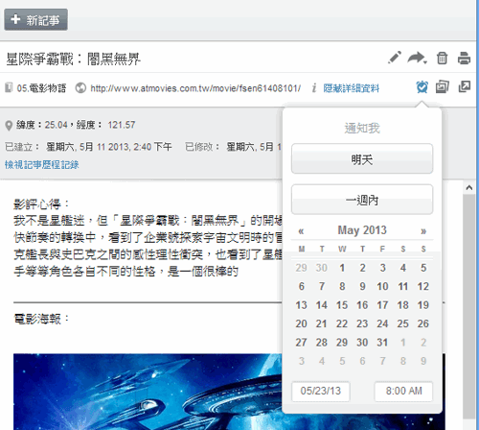
Task: Click scrollbar up arrow in note body
Action: [468, 188]
